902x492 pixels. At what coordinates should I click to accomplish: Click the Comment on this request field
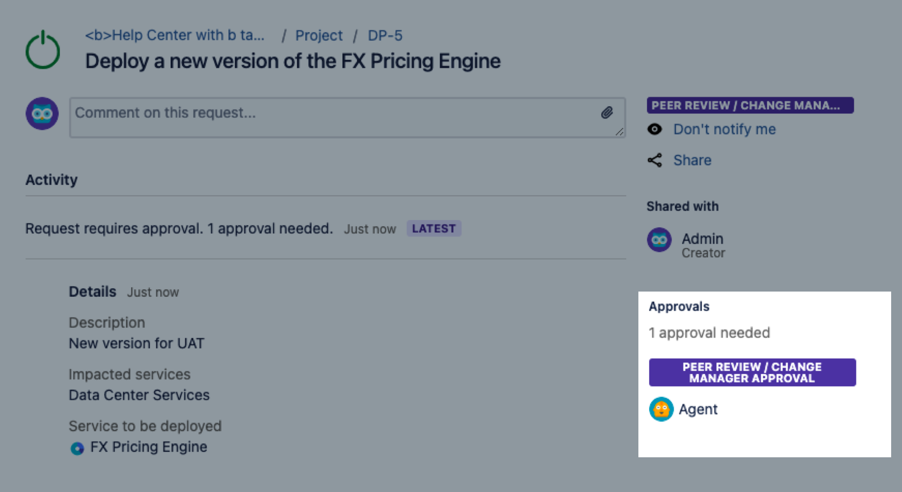[x=334, y=117]
